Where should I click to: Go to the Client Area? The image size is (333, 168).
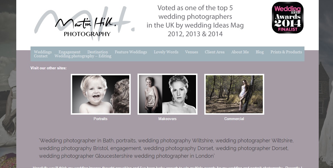click(215, 52)
